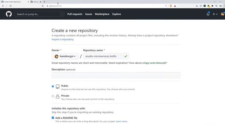The image size is (225, 126).
Task: Click the Private option label
Action: click(65, 96)
